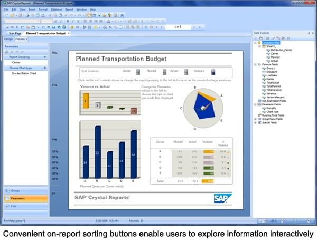Click the Copy icon in standard toolbar
Image resolution: width=317 pixels, height=241 pixels.
tap(55, 15)
